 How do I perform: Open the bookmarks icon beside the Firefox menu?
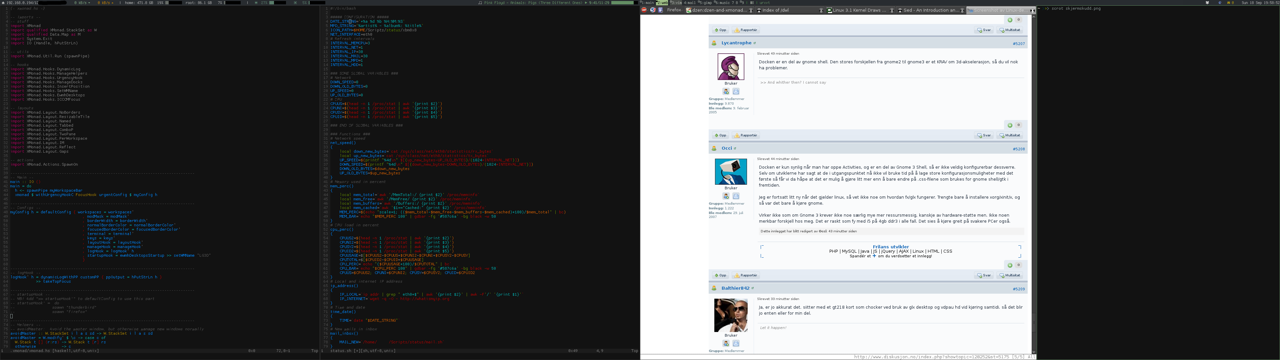[x=660, y=10]
